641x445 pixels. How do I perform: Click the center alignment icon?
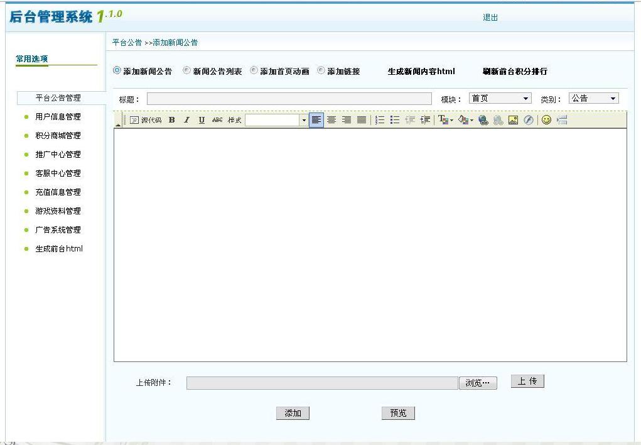tap(331, 120)
